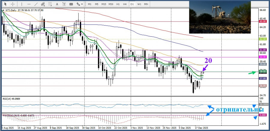Enable the H4 timeframe
Image resolution: width=270 pixels, height=131 pixels.
click(124, 4)
